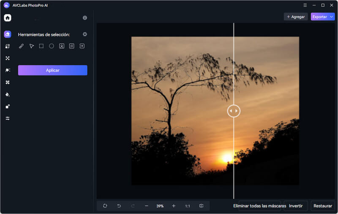Click the import mask selection icon
Screen dimensions: 338x214
click(82, 46)
